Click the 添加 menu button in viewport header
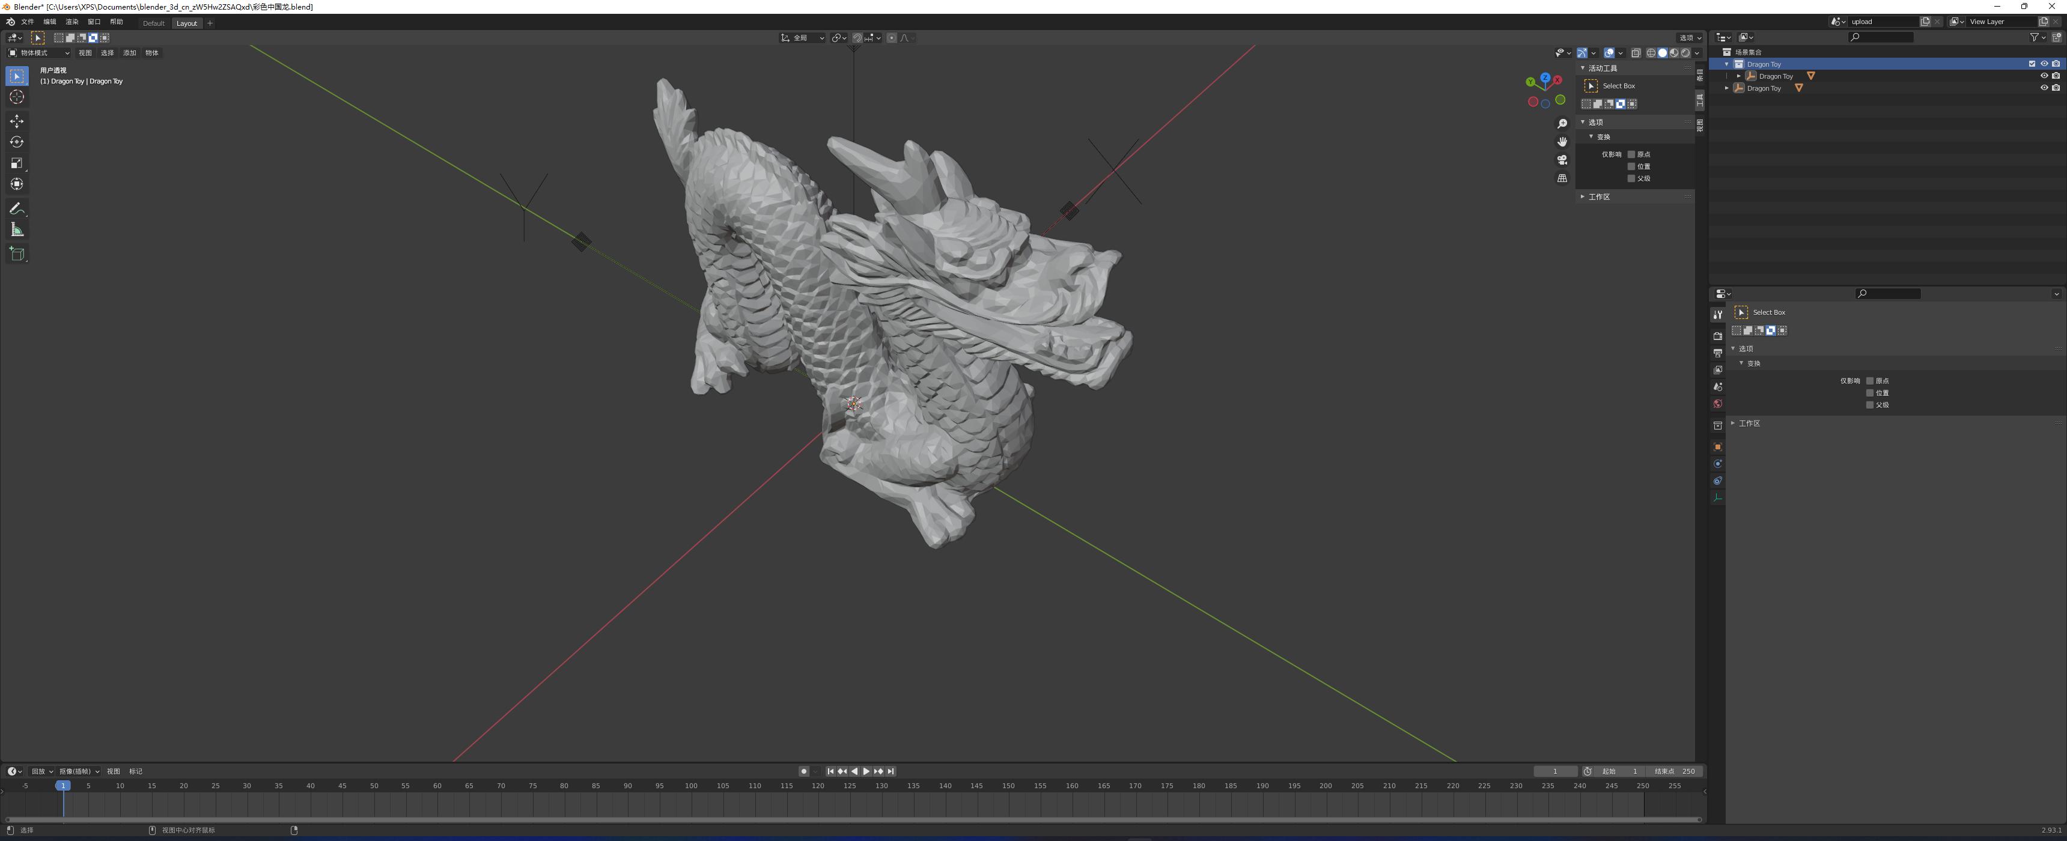The width and height of the screenshot is (2067, 841). [129, 53]
